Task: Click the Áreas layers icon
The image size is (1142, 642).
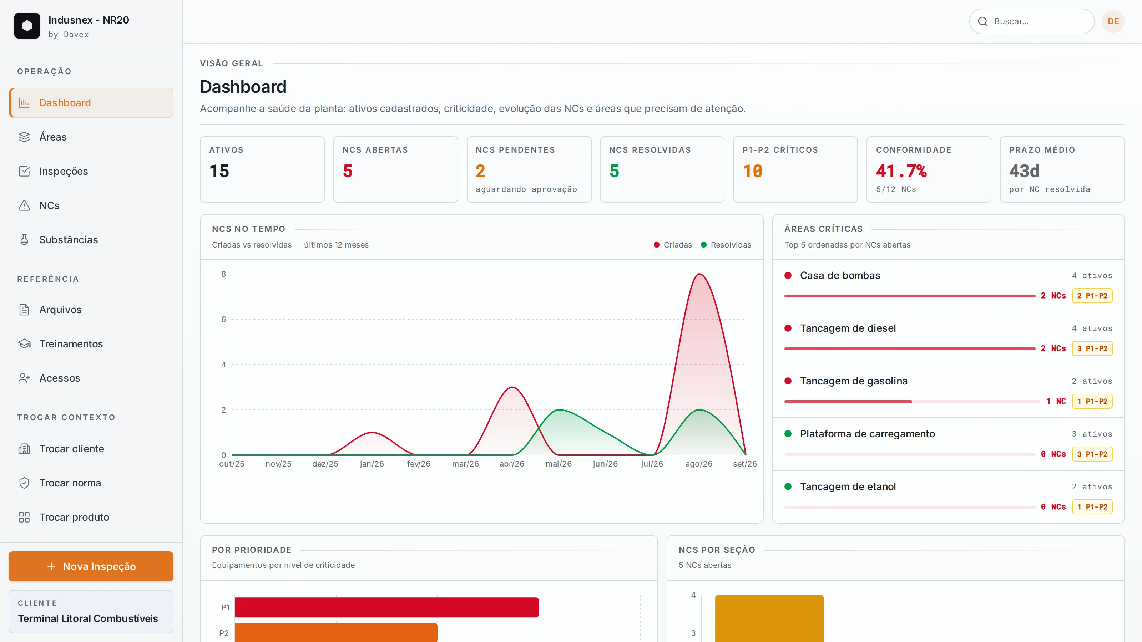Action: tap(24, 137)
